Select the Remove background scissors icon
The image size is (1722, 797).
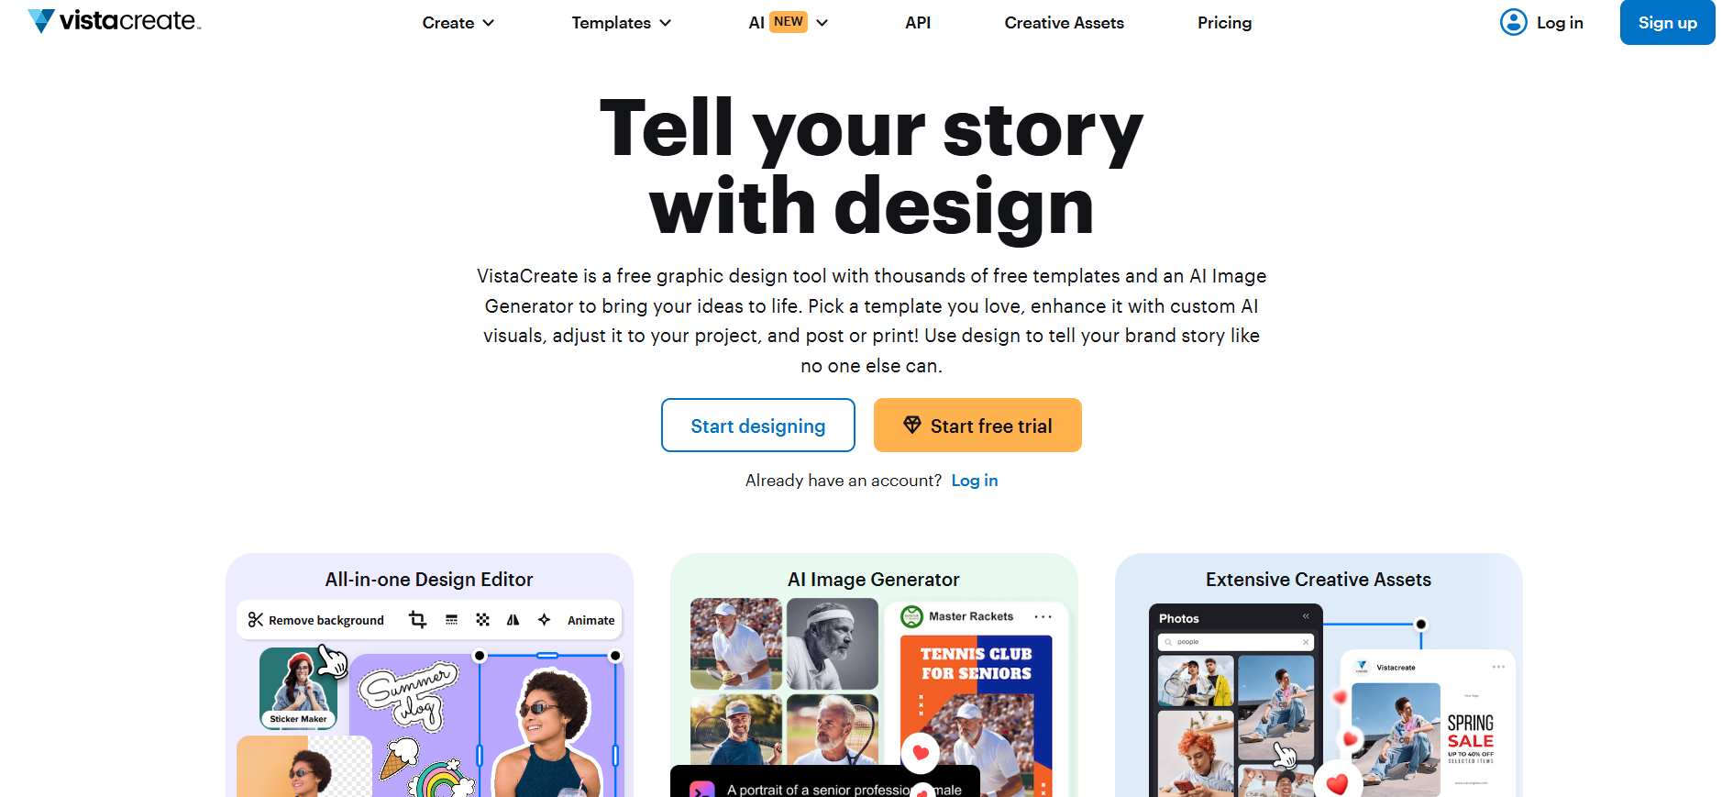coord(257,620)
